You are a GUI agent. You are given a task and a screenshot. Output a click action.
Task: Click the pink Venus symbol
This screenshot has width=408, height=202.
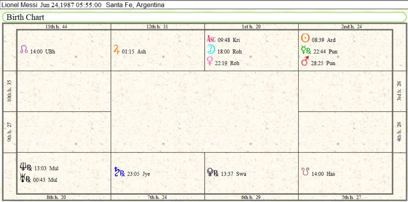point(210,61)
